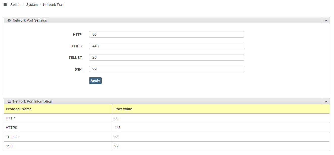
Task: Open the hamburger navigation menu
Action: point(5,5)
